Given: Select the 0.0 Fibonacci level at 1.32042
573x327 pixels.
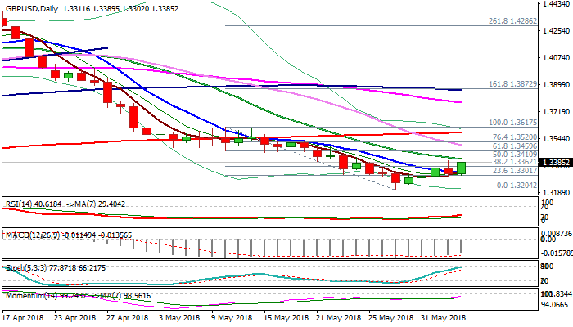Looking at the screenshot, I should pyautogui.click(x=514, y=185).
